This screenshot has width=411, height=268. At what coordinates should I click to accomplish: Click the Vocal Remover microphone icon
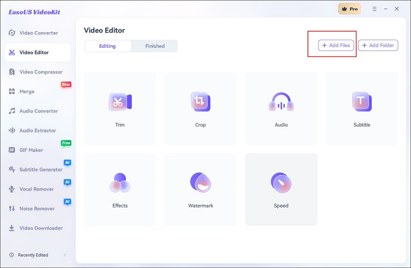pos(12,189)
